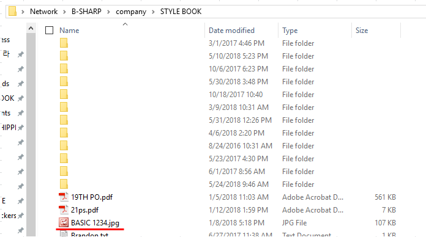Viewport: 426px width, 237px height.
Task: Toggle the select-all checkbox beside Name
Action: pos(49,31)
